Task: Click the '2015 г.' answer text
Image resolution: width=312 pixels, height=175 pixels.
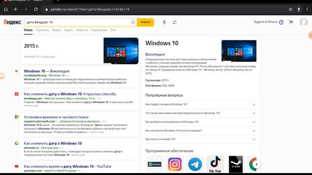Action: coord(31,46)
